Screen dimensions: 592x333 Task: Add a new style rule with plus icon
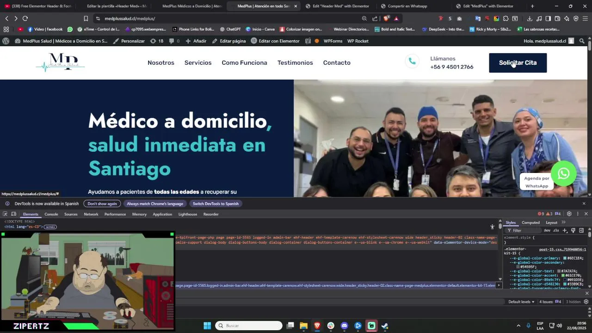click(x=565, y=230)
